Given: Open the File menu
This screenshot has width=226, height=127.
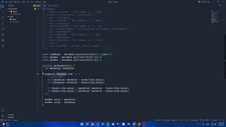Looking at the screenshot, I should [6, 2].
